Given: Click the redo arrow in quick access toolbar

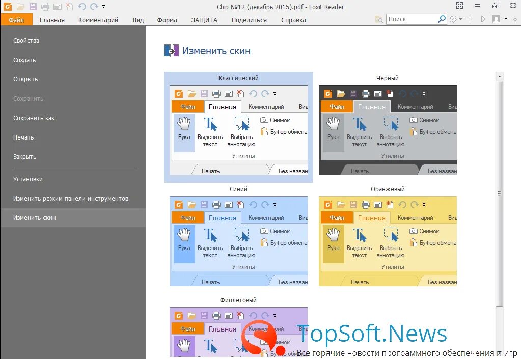Looking at the screenshot, I should pos(94,6).
